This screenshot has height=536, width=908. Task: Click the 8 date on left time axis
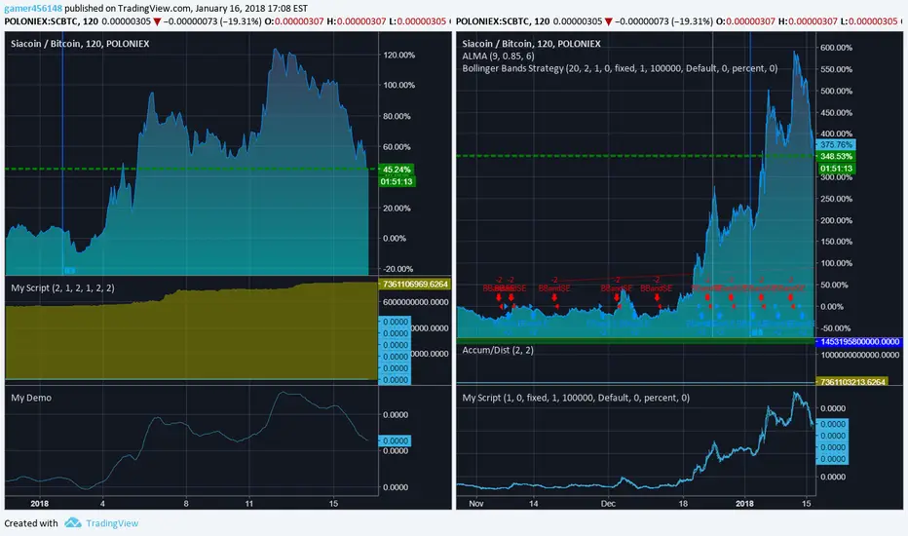coord(186,504)
